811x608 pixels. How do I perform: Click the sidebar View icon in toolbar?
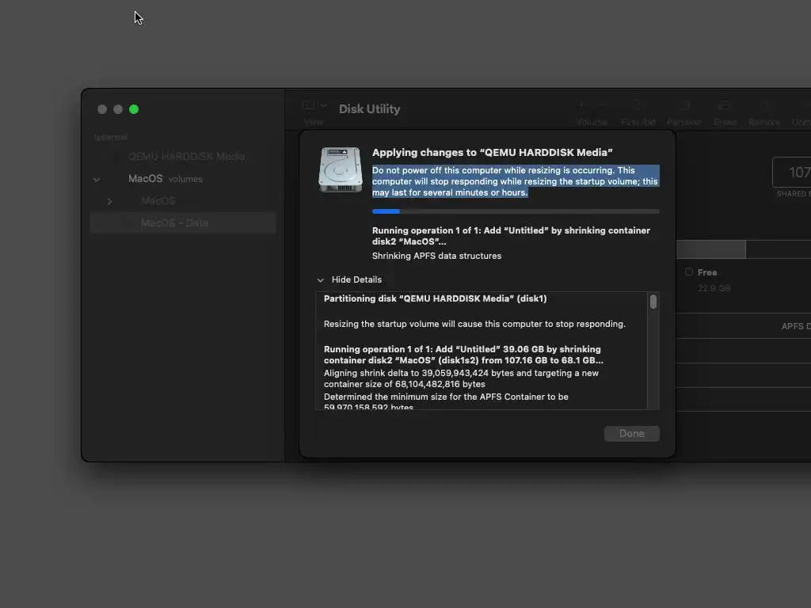(x=308, y=105)
